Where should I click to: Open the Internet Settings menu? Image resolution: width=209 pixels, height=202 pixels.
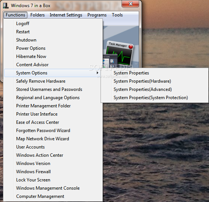coord(66,15)
